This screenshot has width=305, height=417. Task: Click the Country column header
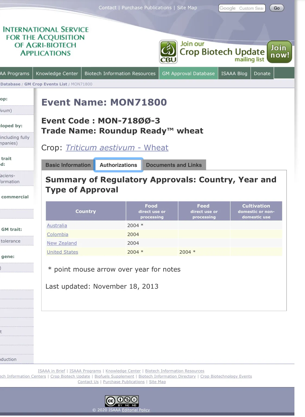(x=86, y=211)
